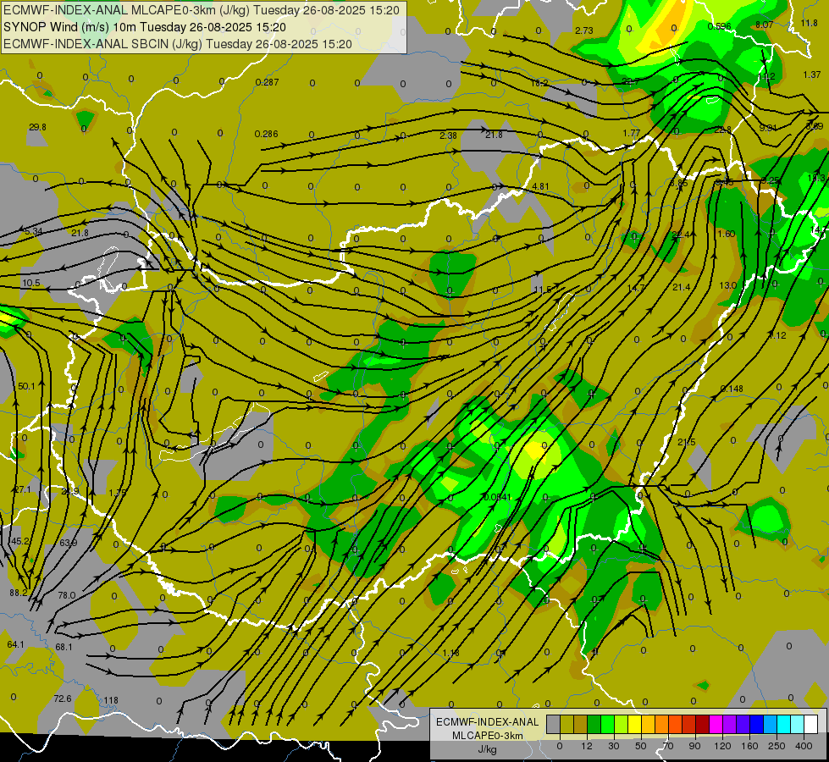Click the legend scale label 400

(804, 746)
